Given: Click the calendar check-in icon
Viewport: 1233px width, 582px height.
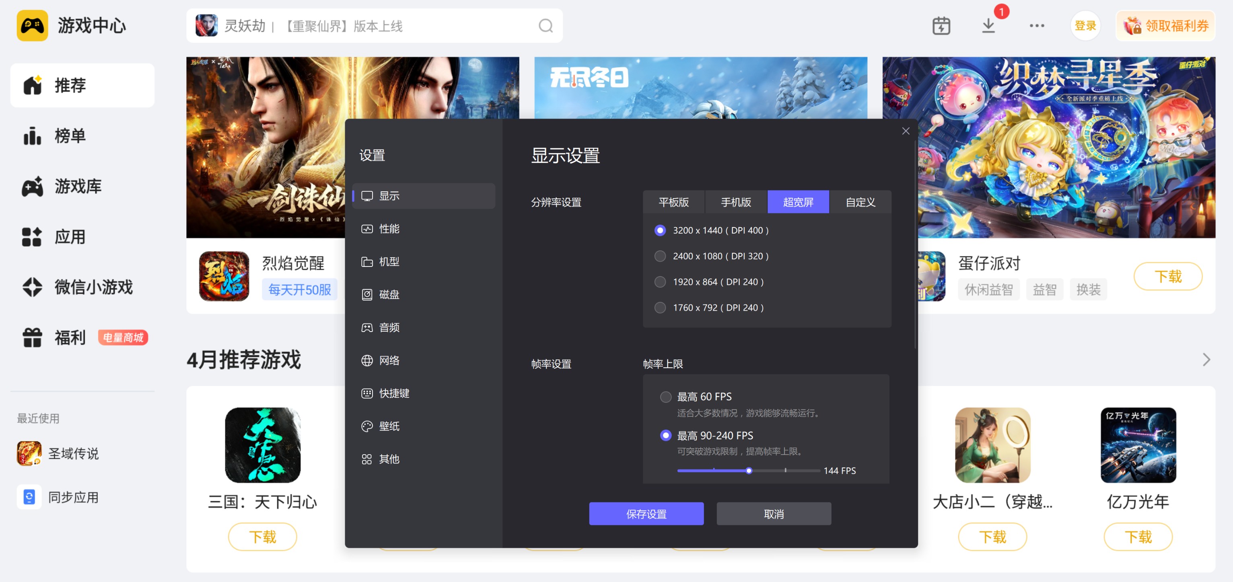Looking at the screenshot, I should tap(941, 26).
